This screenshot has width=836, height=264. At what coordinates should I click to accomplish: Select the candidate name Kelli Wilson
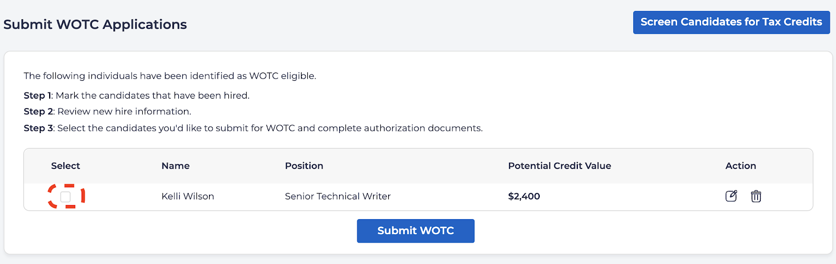point(188,196)
